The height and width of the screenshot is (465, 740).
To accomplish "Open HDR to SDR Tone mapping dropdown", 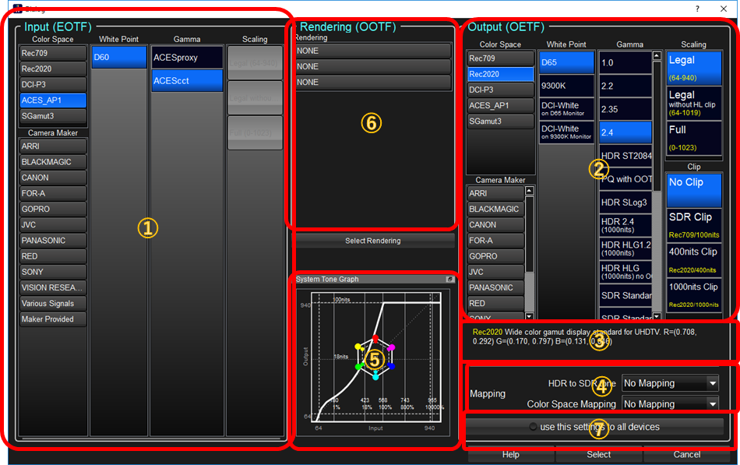I will click(x=670, y=383).
